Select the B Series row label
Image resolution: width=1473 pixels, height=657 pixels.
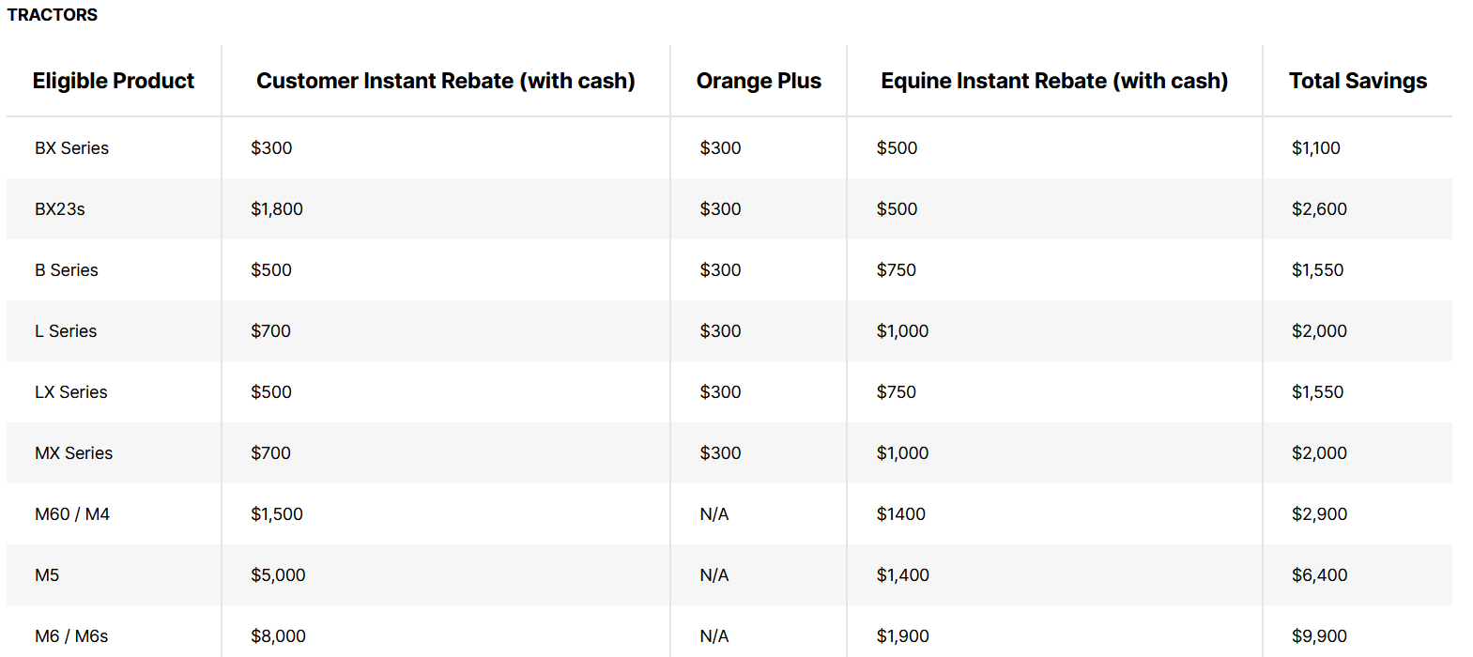pos(67,270)
